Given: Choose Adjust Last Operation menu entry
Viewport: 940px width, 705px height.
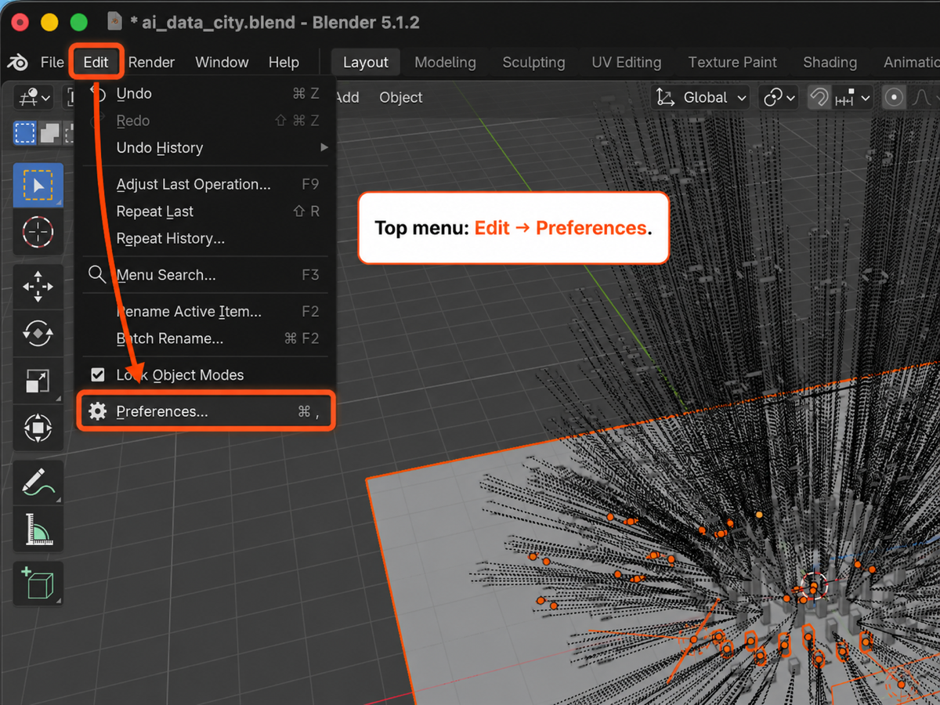Looking at the screenshot, I should click(205, 185).
